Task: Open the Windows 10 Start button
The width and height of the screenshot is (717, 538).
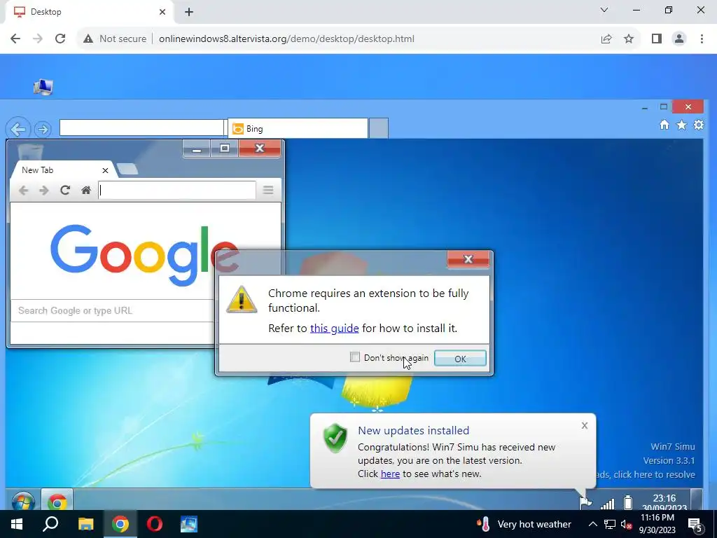Action: (x=17, y=524)
